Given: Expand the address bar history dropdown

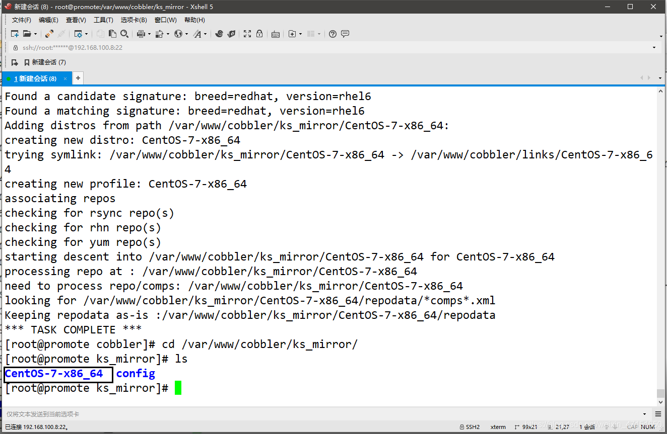Looking at the screenshot, I should 654,48.
